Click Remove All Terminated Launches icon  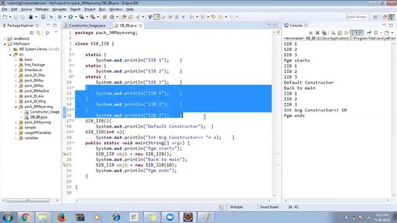point(324,33)
